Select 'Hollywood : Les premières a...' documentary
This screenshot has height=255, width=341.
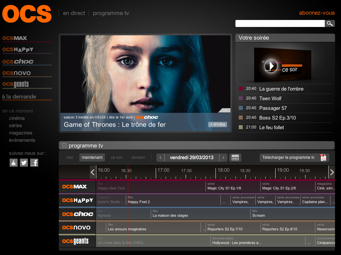258,241
